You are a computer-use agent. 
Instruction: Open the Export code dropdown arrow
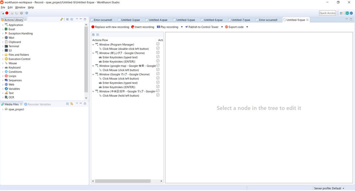[x=247, y=27]
